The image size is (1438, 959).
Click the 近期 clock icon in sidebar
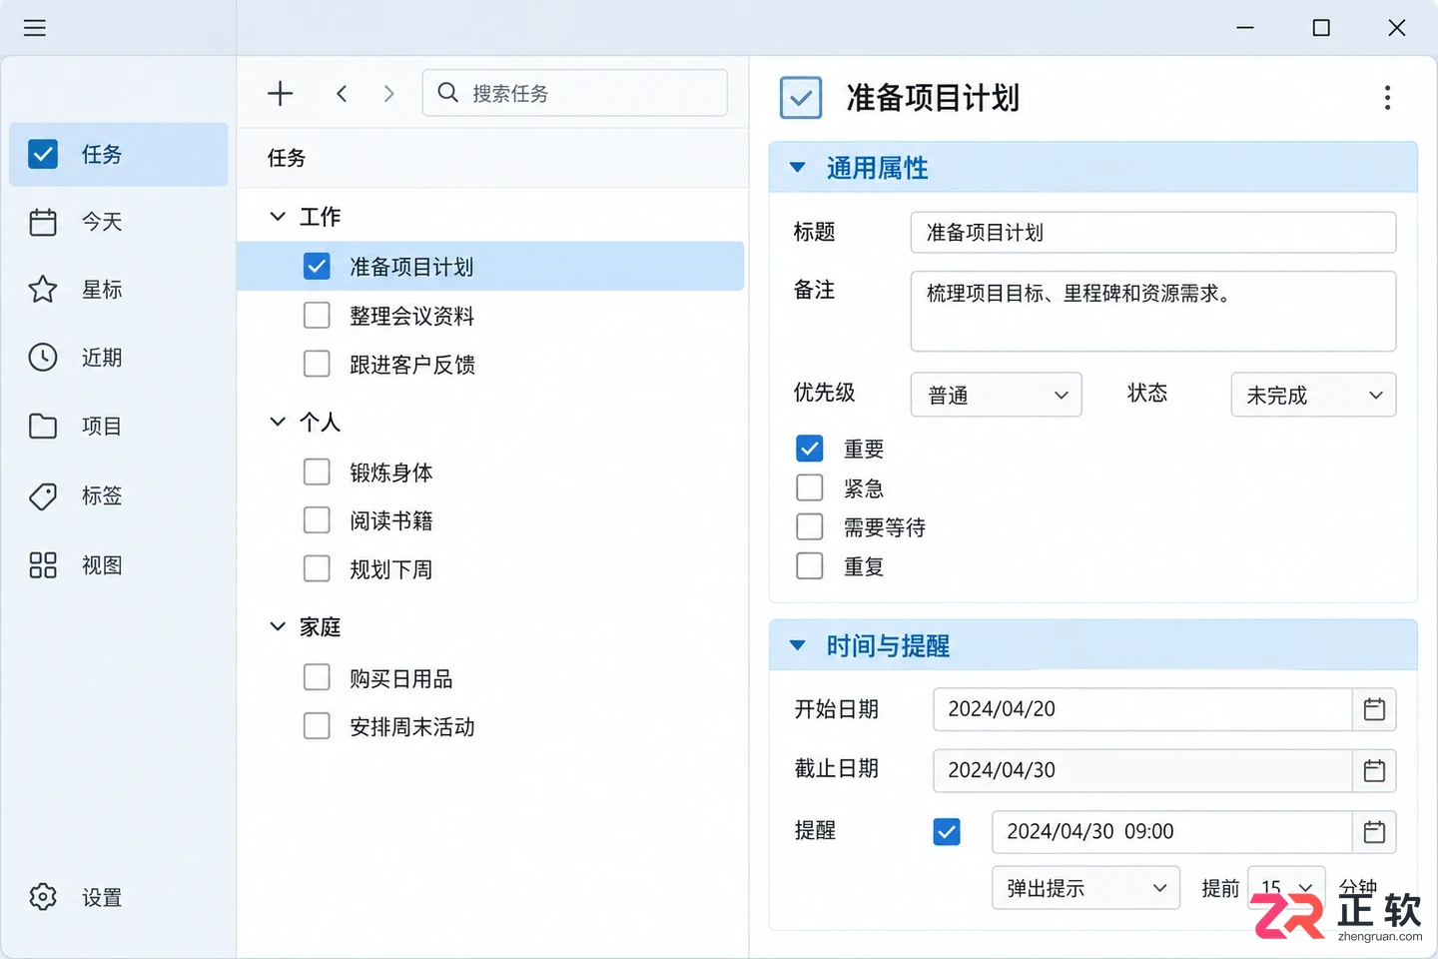[x=43, y=358]
